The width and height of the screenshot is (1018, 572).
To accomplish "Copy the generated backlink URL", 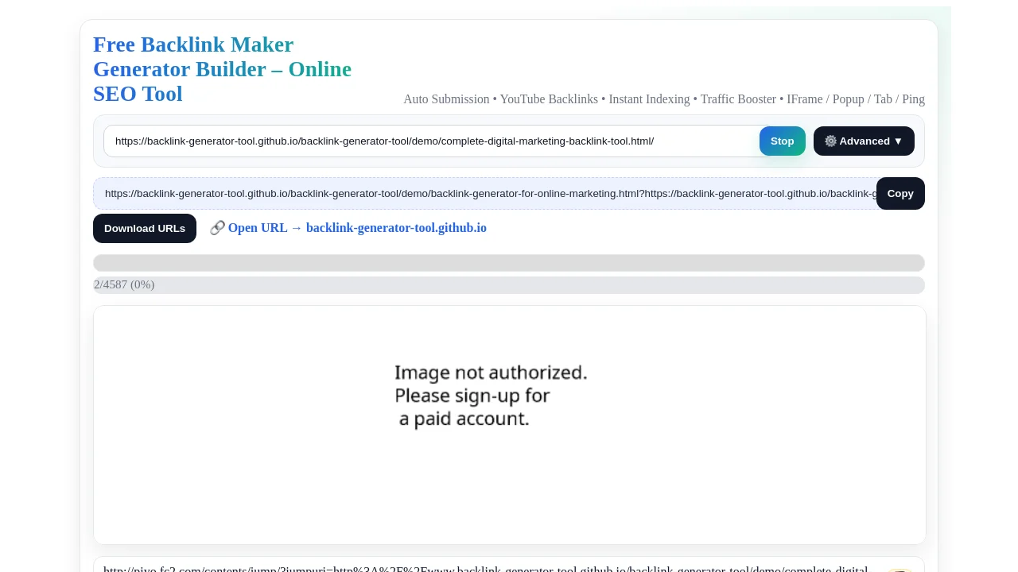I will [900, 194].
